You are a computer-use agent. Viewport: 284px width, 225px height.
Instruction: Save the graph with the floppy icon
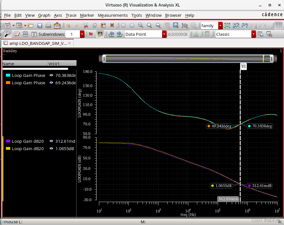[40, 26]
